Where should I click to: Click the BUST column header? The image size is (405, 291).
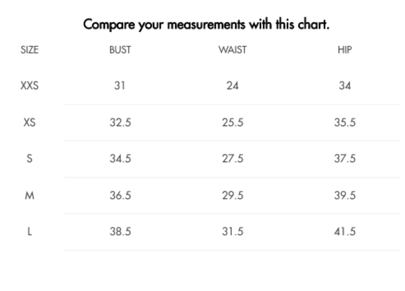120,50
